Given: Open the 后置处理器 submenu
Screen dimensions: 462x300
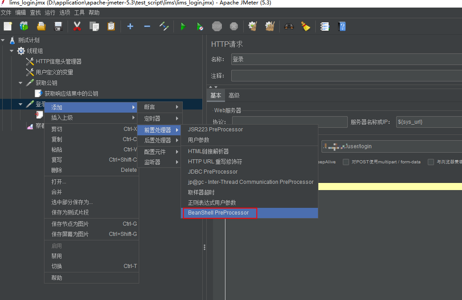Looking at the screenshot, I should (x=160, y=140).
